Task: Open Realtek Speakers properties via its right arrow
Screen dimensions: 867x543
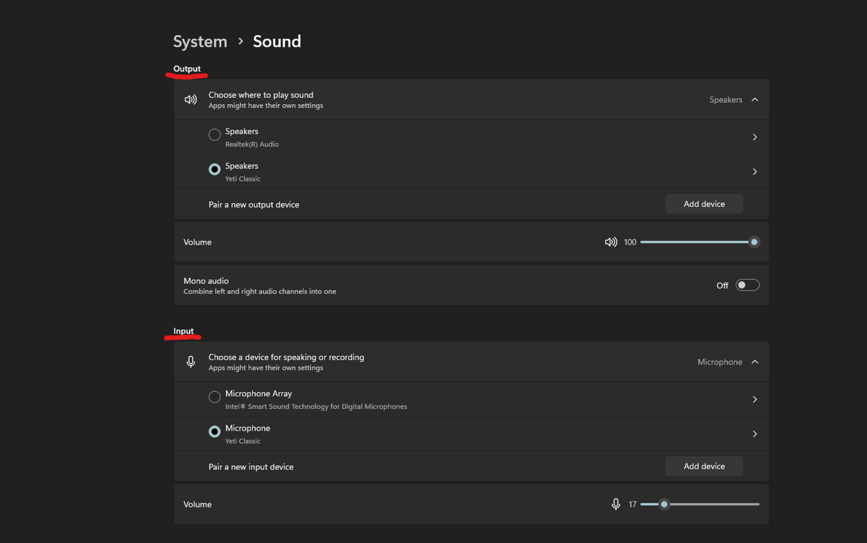Action: 755,136
